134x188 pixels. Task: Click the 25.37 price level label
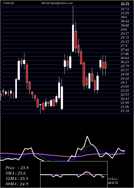click(x=125, y=70)
